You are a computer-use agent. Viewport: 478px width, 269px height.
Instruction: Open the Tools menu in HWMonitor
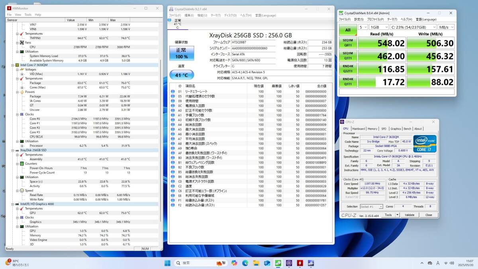[28, 15]
